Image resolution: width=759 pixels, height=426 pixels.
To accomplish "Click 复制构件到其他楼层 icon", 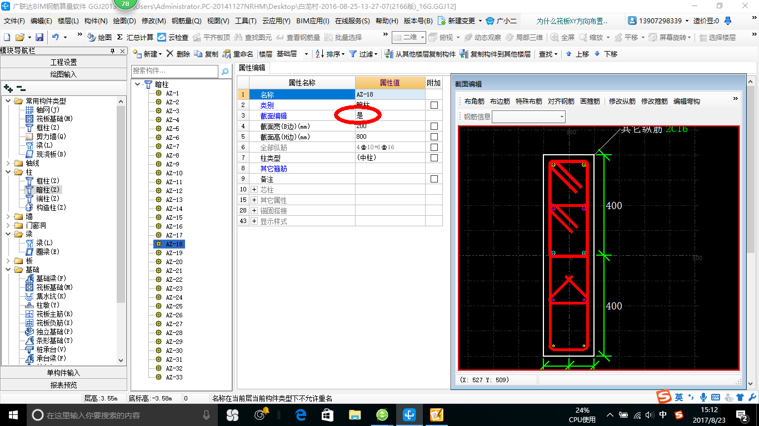I will click(x=464, y=54).
